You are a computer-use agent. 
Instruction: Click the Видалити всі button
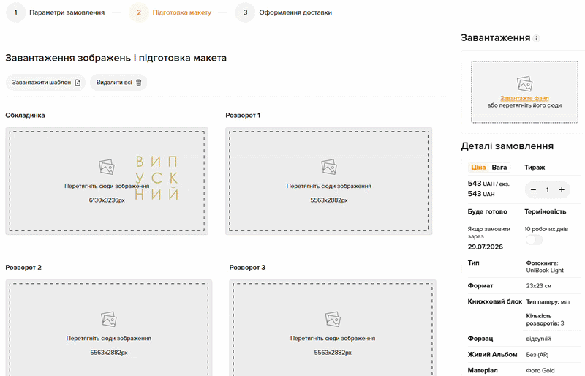(x=118, y=83)
